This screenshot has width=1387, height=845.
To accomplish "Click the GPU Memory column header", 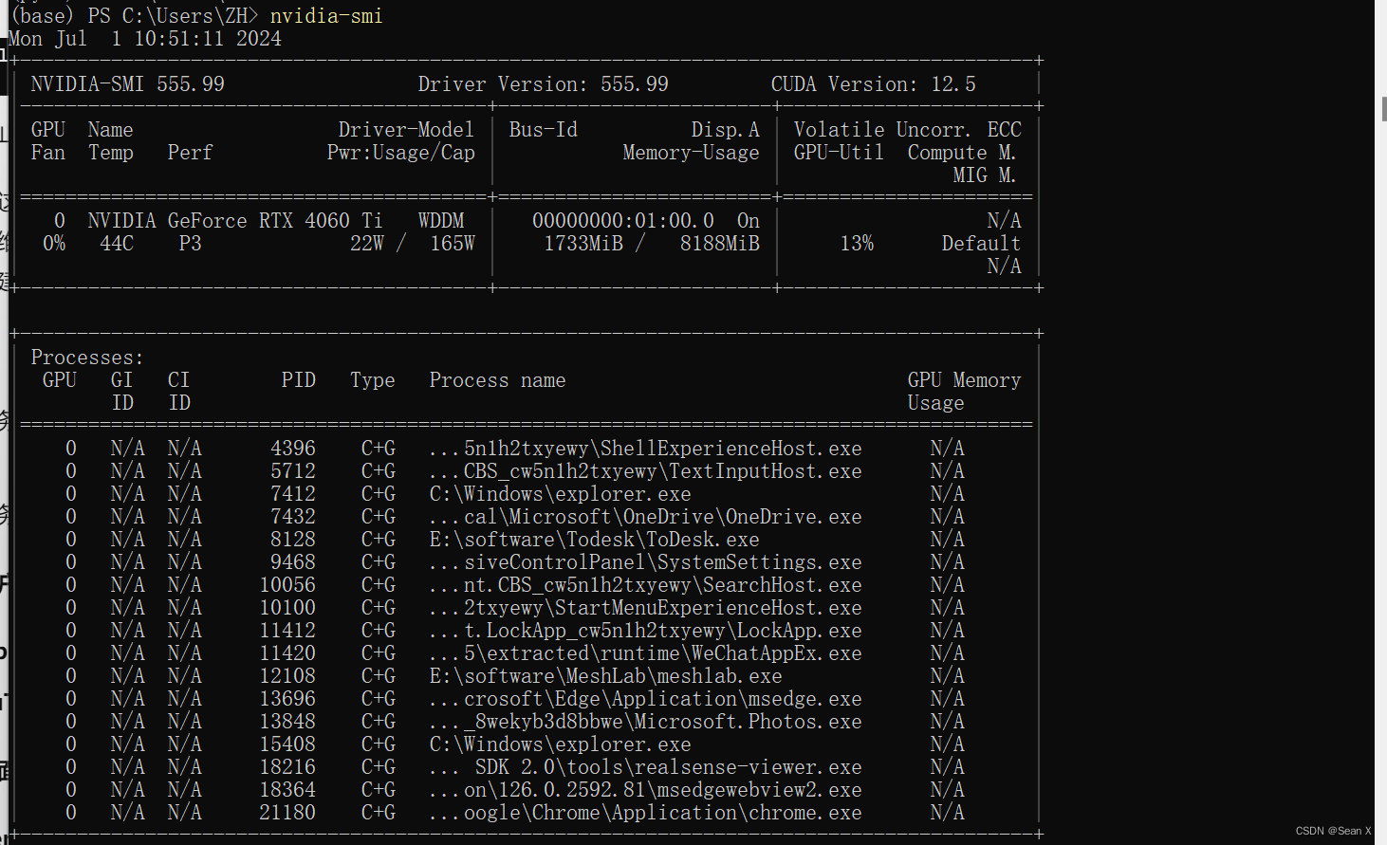I will [964, 380].
